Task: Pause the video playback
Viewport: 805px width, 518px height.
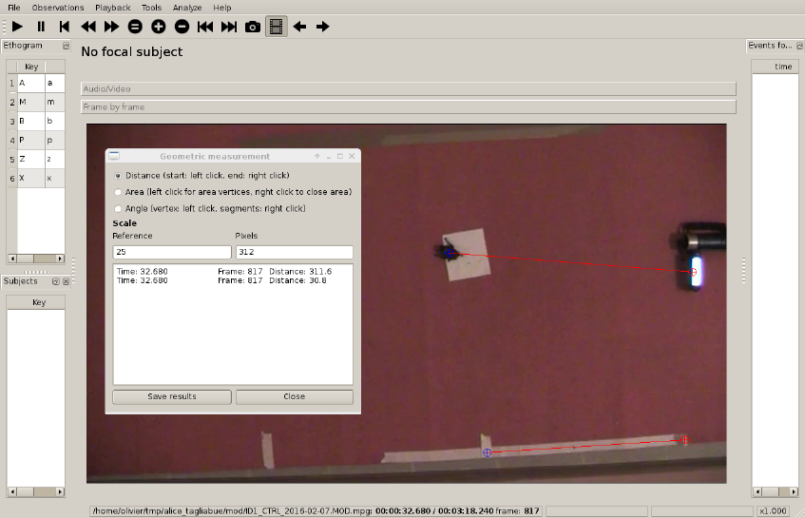Action: (x=41, y=27)
